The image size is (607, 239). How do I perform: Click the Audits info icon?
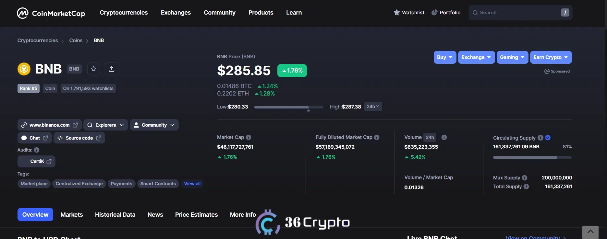click(37, 150)
